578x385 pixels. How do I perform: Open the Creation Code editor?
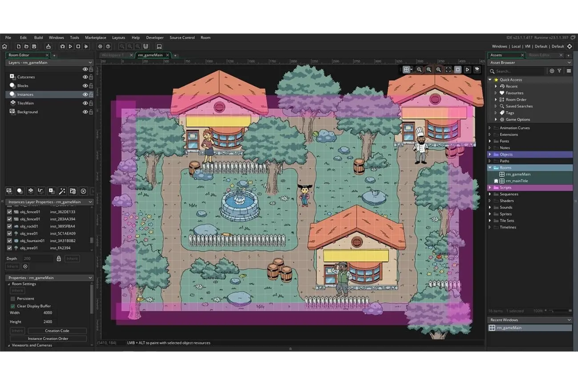[58, 330]
